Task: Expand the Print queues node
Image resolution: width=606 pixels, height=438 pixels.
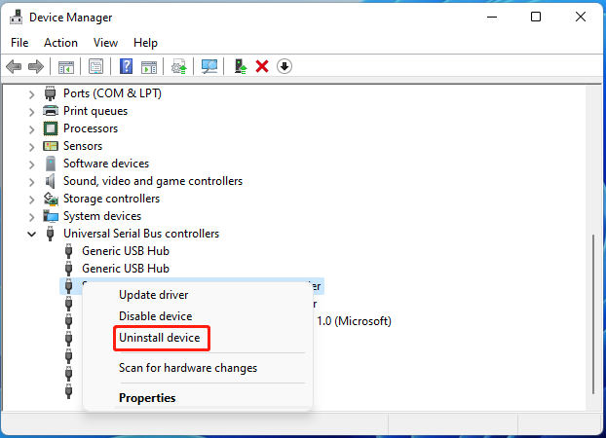Action: pyautogui.click(x=32, y=112)
